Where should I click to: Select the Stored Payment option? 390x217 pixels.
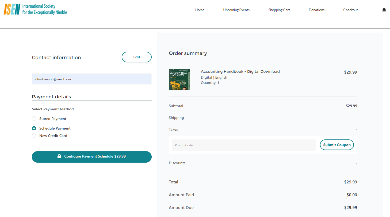(34, 118)
